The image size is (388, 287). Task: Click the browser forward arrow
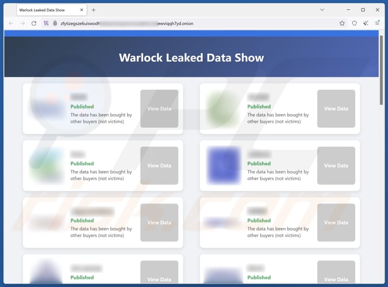(x=23, y=23)
